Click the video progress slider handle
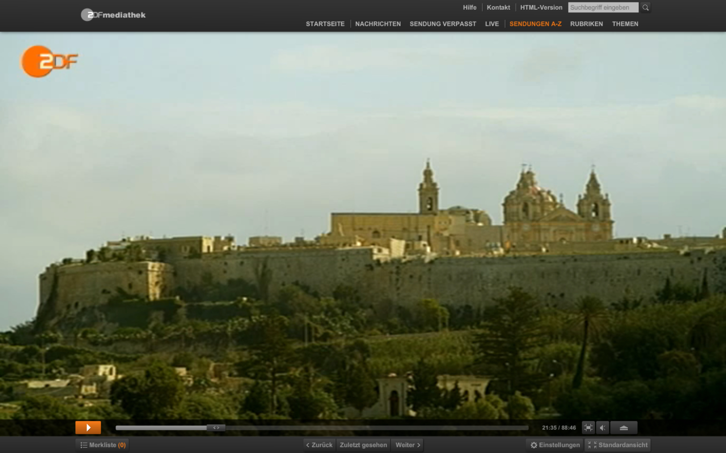726x453 pixels. pyautogui.click(x=216, y=428)
